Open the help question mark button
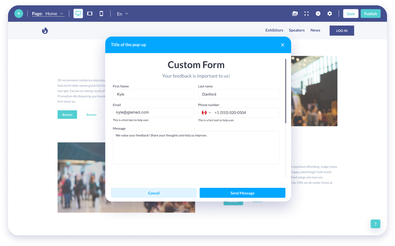The image size is (395, 246). point(375,224)
